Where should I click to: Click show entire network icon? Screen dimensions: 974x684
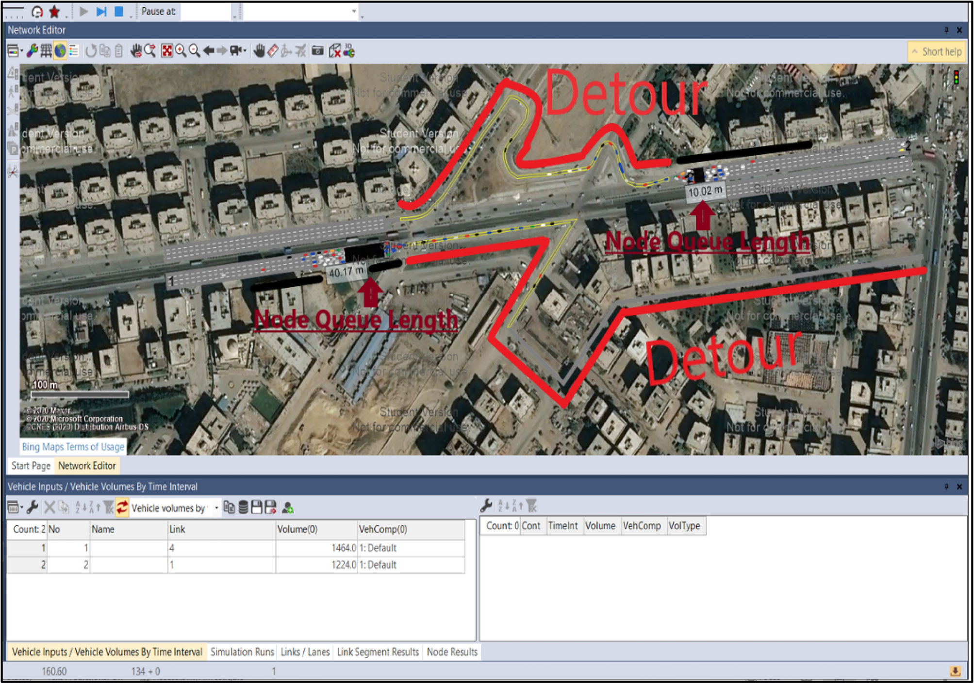(x=166, y=51)
